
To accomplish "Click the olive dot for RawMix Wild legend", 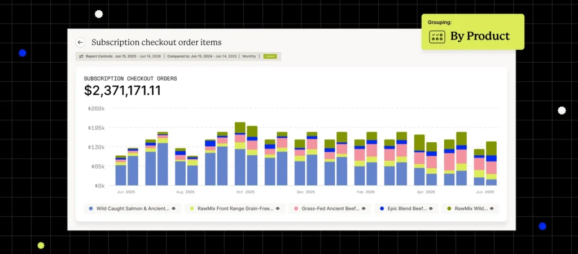I will 449,209.
